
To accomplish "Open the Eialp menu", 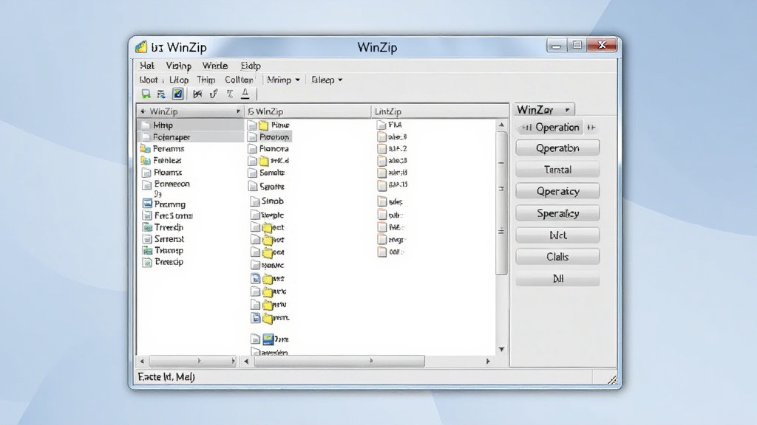I will click(251, 66).
